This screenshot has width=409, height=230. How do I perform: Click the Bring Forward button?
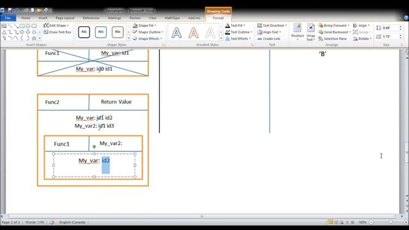(x=334, y=26)
